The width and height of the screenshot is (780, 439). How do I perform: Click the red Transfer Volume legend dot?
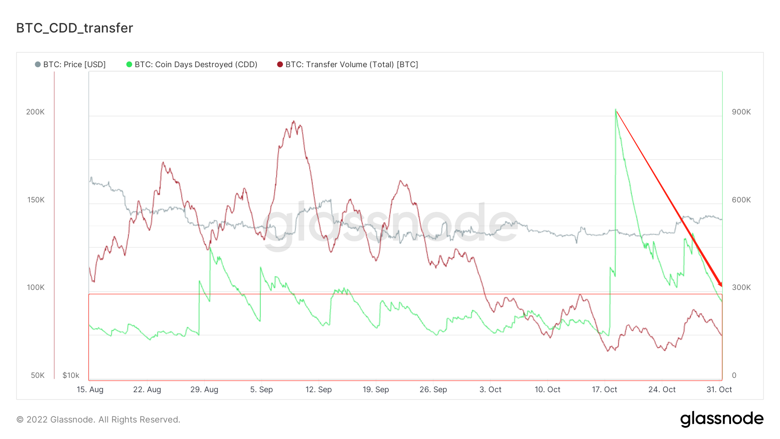coord(280,65)
